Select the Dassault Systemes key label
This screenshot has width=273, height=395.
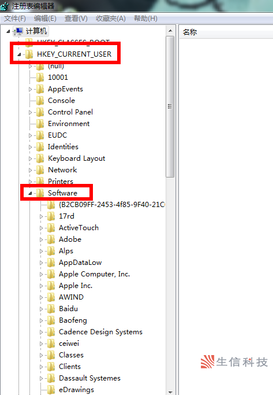pos(89,378)
